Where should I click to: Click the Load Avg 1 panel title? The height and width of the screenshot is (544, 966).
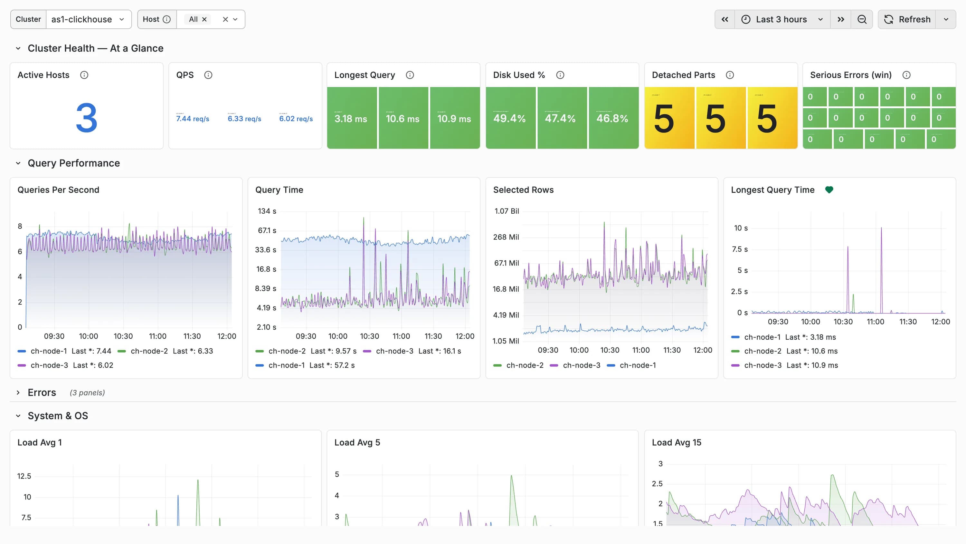point(40,442)
